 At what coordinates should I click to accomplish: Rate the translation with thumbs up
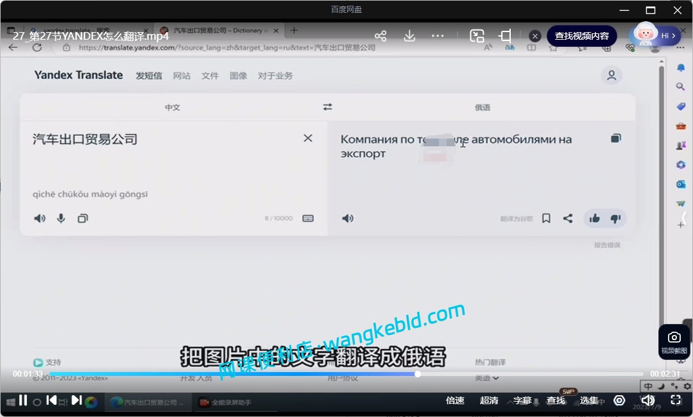pyautogui.click(x=594, y=218)
